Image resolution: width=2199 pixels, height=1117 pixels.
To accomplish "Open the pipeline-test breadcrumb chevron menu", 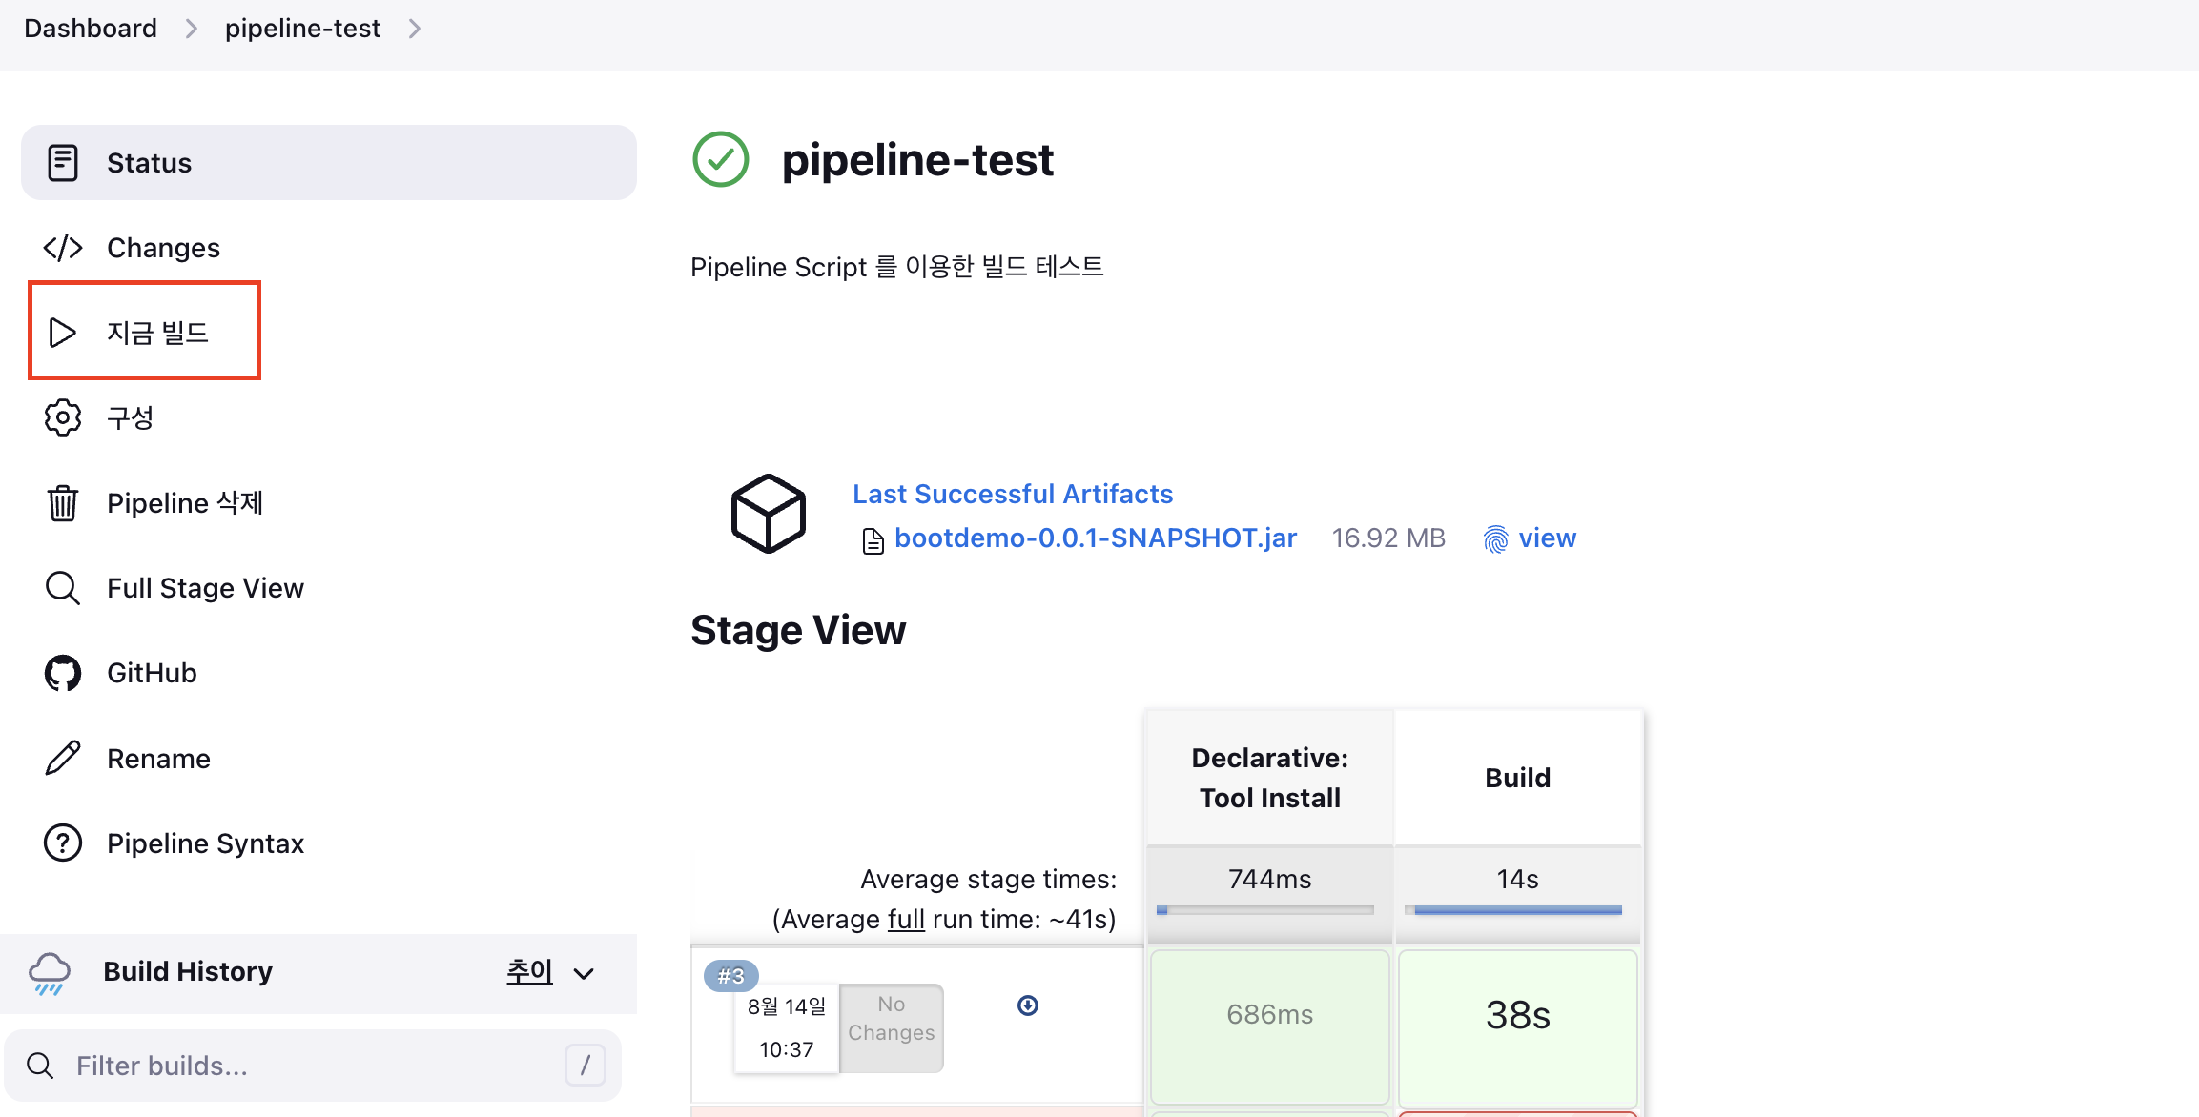I will coord(414,30).
